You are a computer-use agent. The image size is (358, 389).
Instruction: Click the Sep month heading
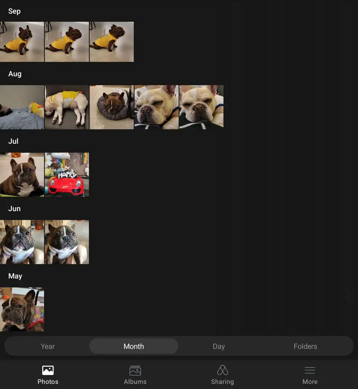pos(14,11)
